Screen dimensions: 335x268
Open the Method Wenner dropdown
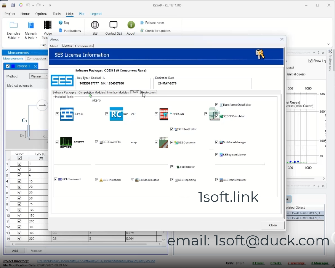[39, 76]
